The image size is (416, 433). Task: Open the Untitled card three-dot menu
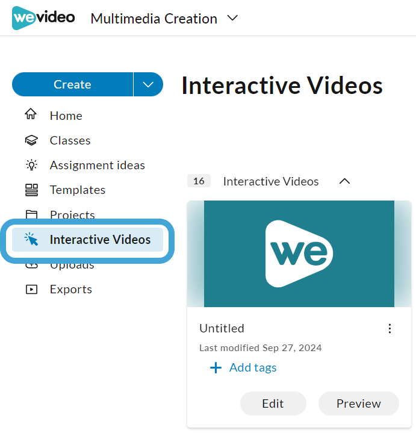(x=390, y=329)
